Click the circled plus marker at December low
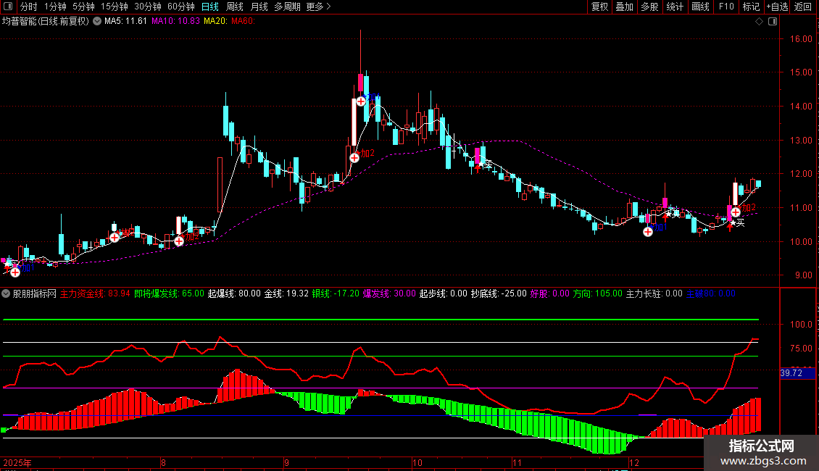This screenshot has width=819, height=471. [648, 232]
